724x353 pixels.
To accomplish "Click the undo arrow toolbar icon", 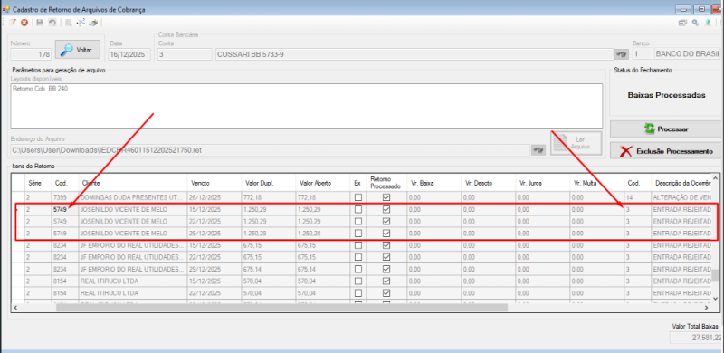I will (52, 23).
